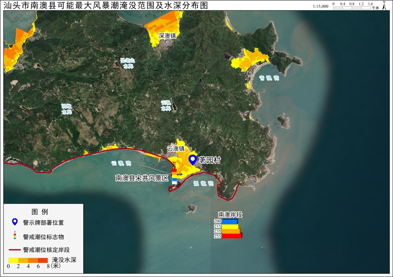Click the 深澳镇 town dot marker

point(167,42)
